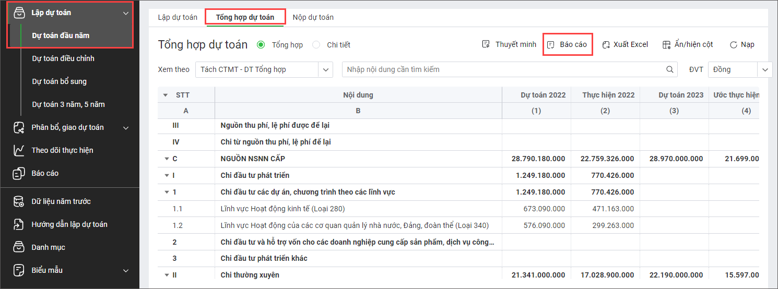778x289 pixels.
Task: Switch to the Lập dự toán tab
Action: coord(178,17)
